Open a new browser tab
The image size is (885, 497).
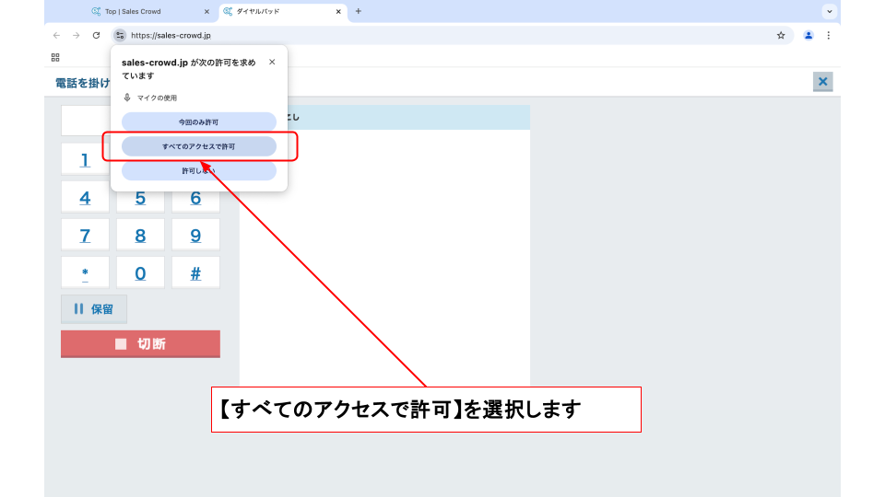tap(359, 11)
